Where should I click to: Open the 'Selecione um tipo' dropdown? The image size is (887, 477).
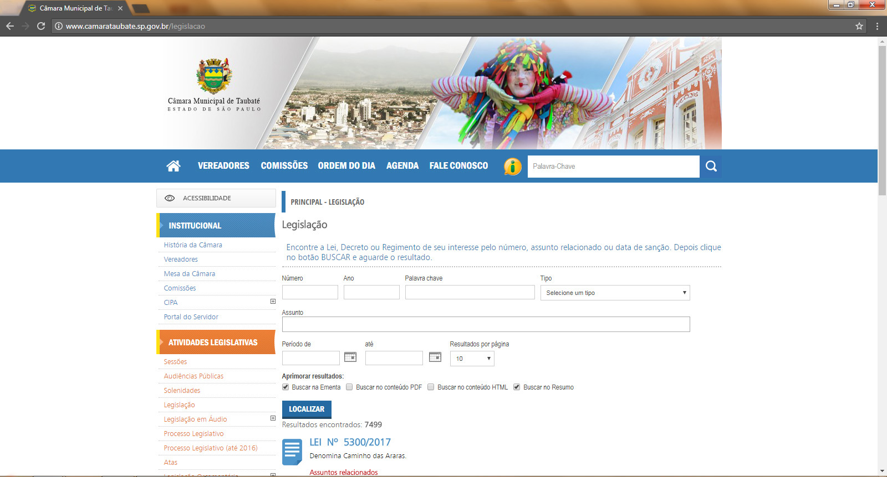[x=615, y=293]
